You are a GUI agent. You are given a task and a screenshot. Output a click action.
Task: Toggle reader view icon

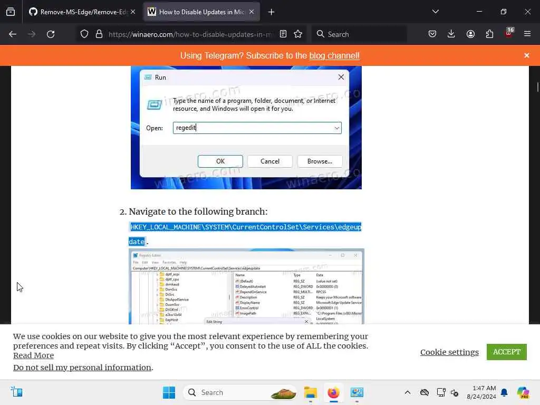pyautogui.click(x=283, y=34)
